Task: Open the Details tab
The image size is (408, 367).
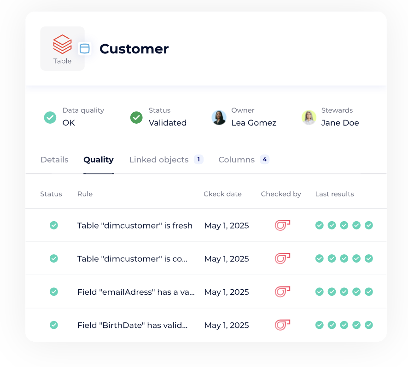Action: (x=54, y=160)
